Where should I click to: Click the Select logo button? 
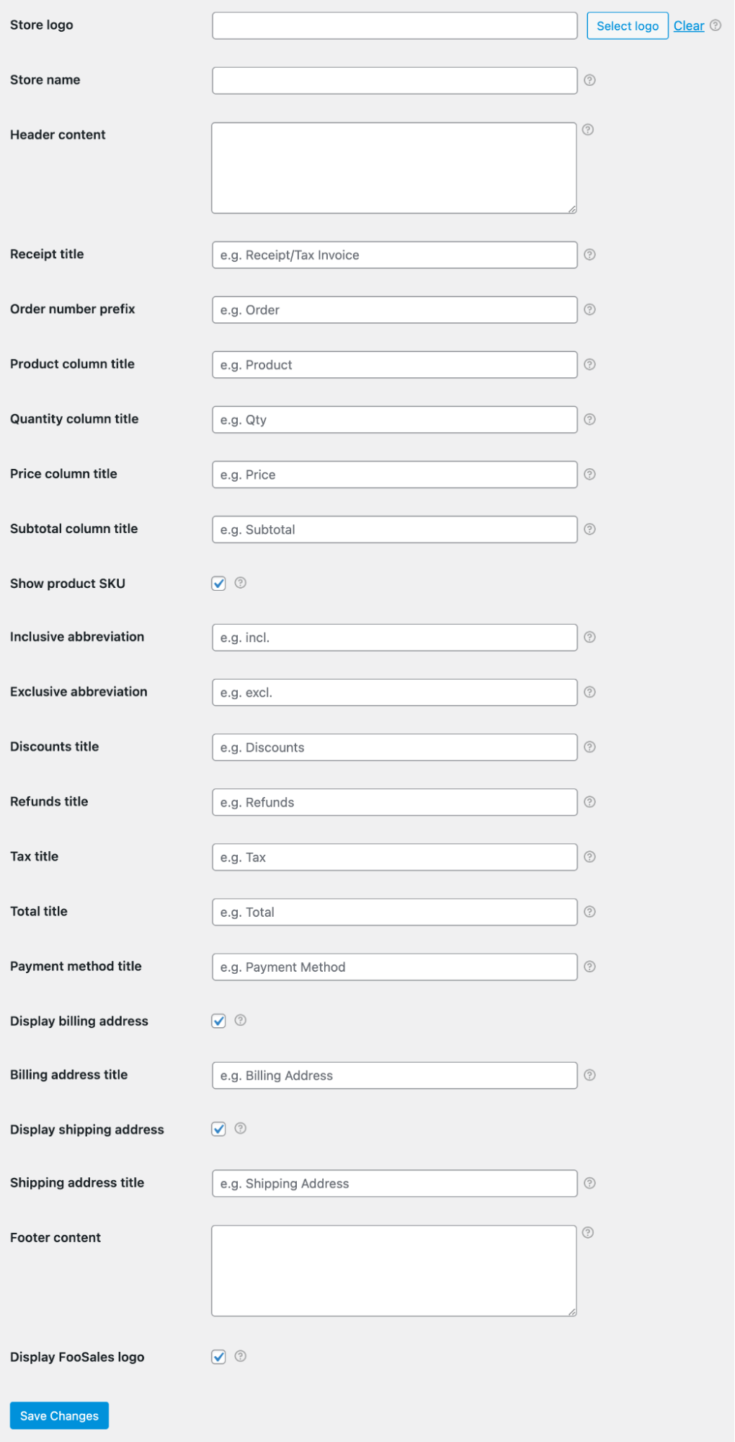(627, 25)
